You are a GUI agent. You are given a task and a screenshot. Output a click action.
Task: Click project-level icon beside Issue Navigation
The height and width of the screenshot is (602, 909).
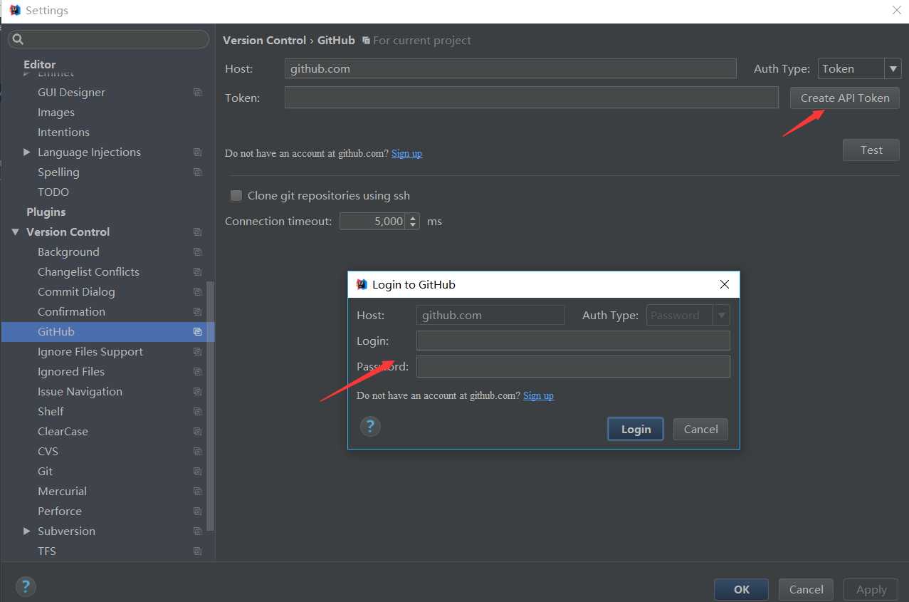(197, 392)
